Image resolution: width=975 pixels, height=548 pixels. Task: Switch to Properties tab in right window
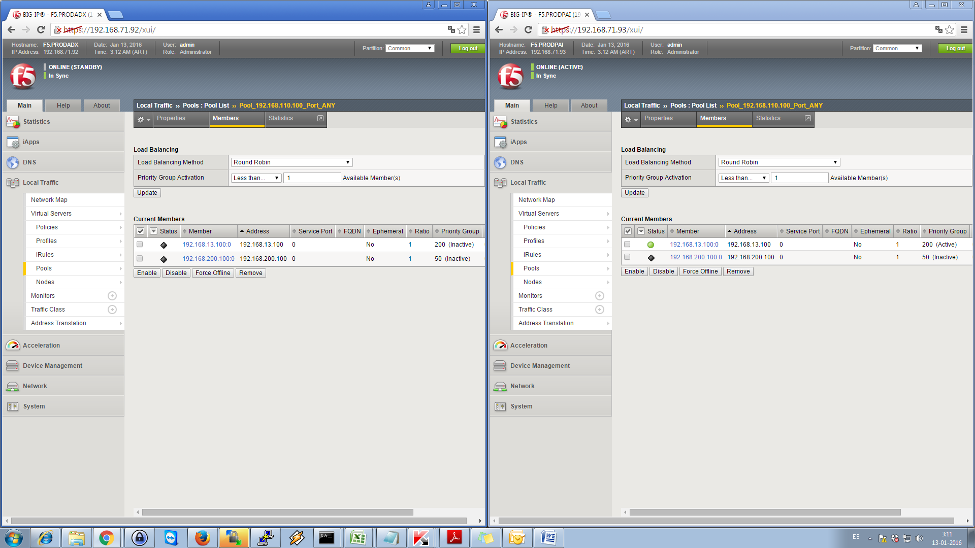658,118
